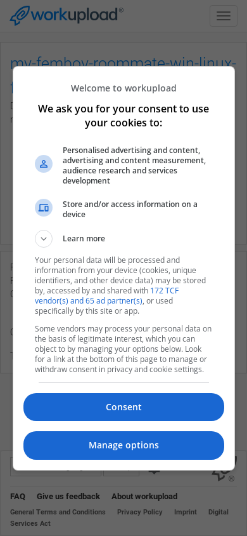Image resolution: width=247 pixels, height=536 pixels.
Task: Click the file title heading behind dialog
Action: pyautogui.click(x=123, y=64)
